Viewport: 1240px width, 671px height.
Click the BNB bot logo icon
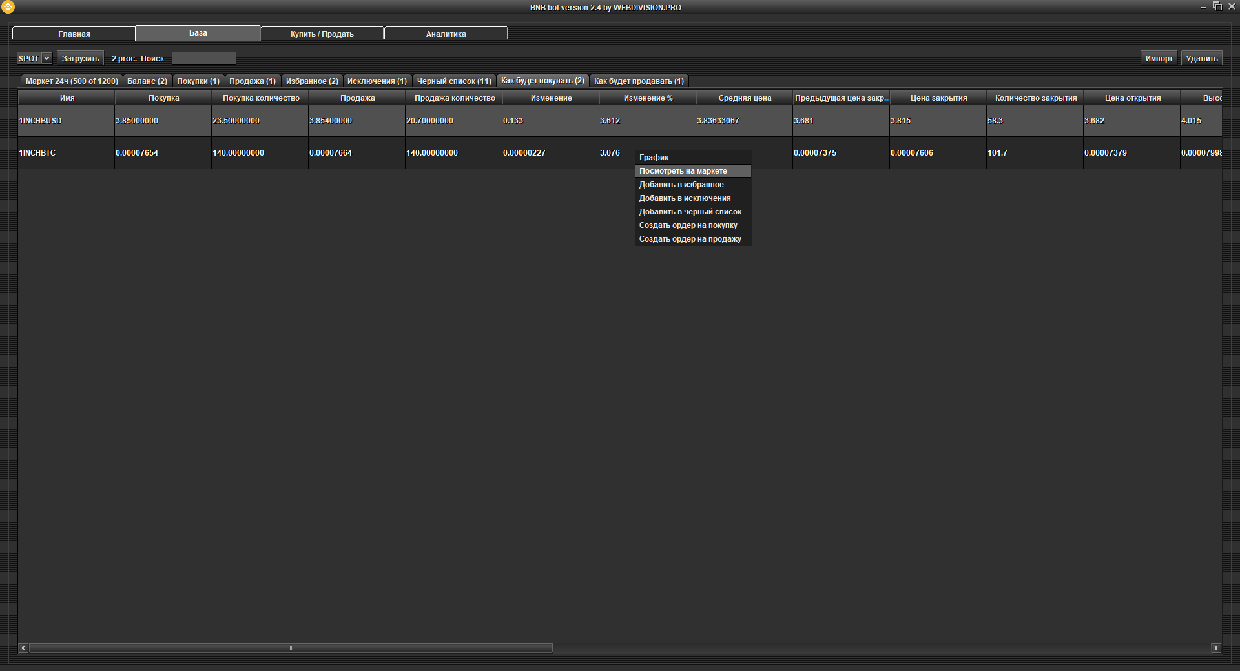coord(8,7)
